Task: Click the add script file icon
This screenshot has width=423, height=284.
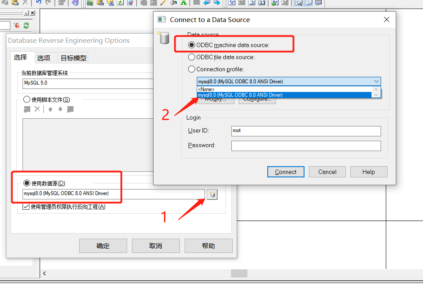Action: click(x=27, y=109)
